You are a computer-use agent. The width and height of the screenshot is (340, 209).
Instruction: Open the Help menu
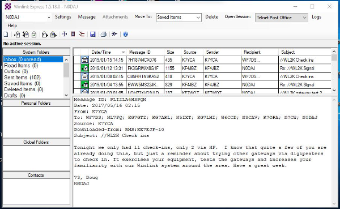tap(12, 25)
